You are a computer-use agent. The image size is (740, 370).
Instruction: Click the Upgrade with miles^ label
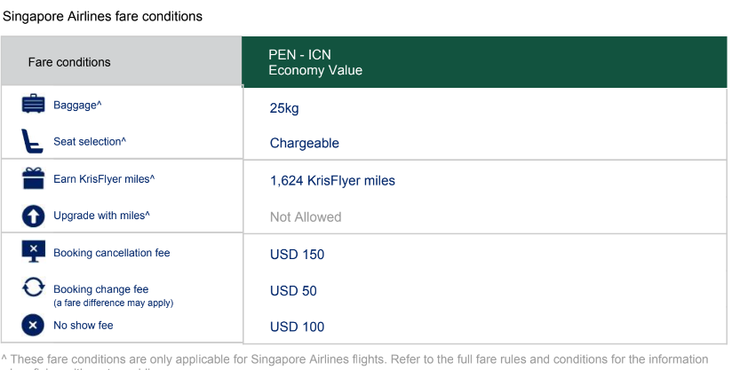pos(101,216)
